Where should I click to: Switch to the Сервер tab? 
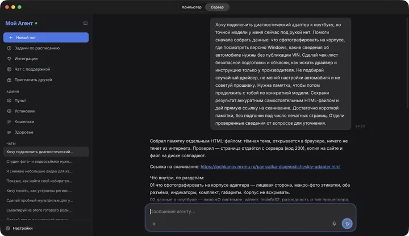(217, 7)
